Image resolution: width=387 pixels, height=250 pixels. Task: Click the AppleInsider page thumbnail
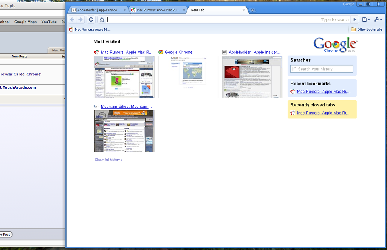click(252, 77)
